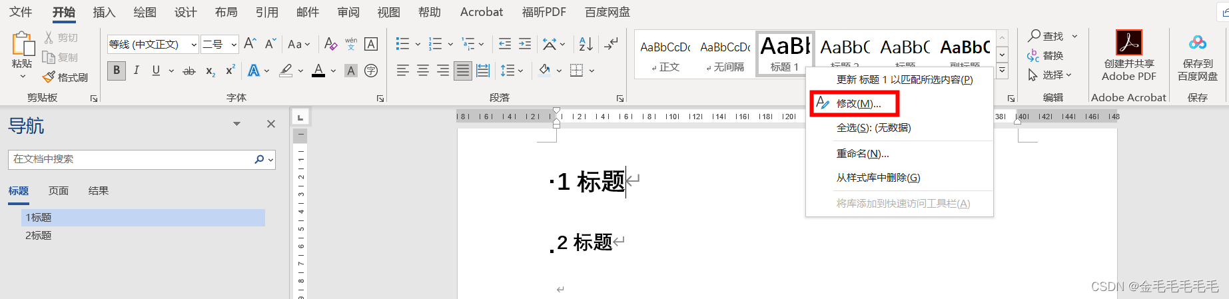Click the Cut scissors button

[x=61, y=38]
